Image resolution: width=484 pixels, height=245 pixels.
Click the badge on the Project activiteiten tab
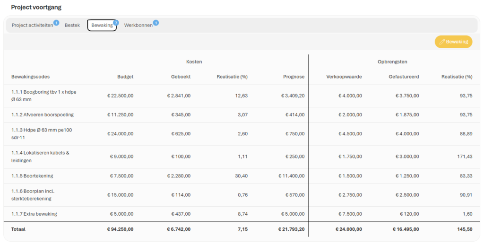pyautogui.click(x=56, y=23)
